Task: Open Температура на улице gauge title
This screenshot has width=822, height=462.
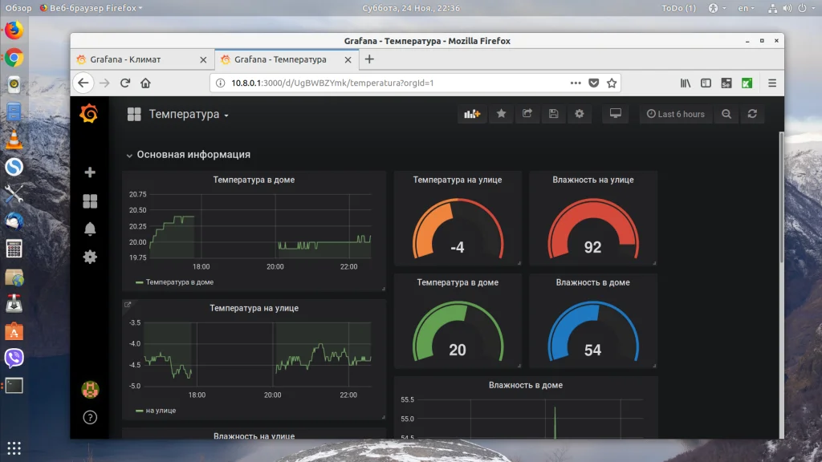Action: point(457,180)
